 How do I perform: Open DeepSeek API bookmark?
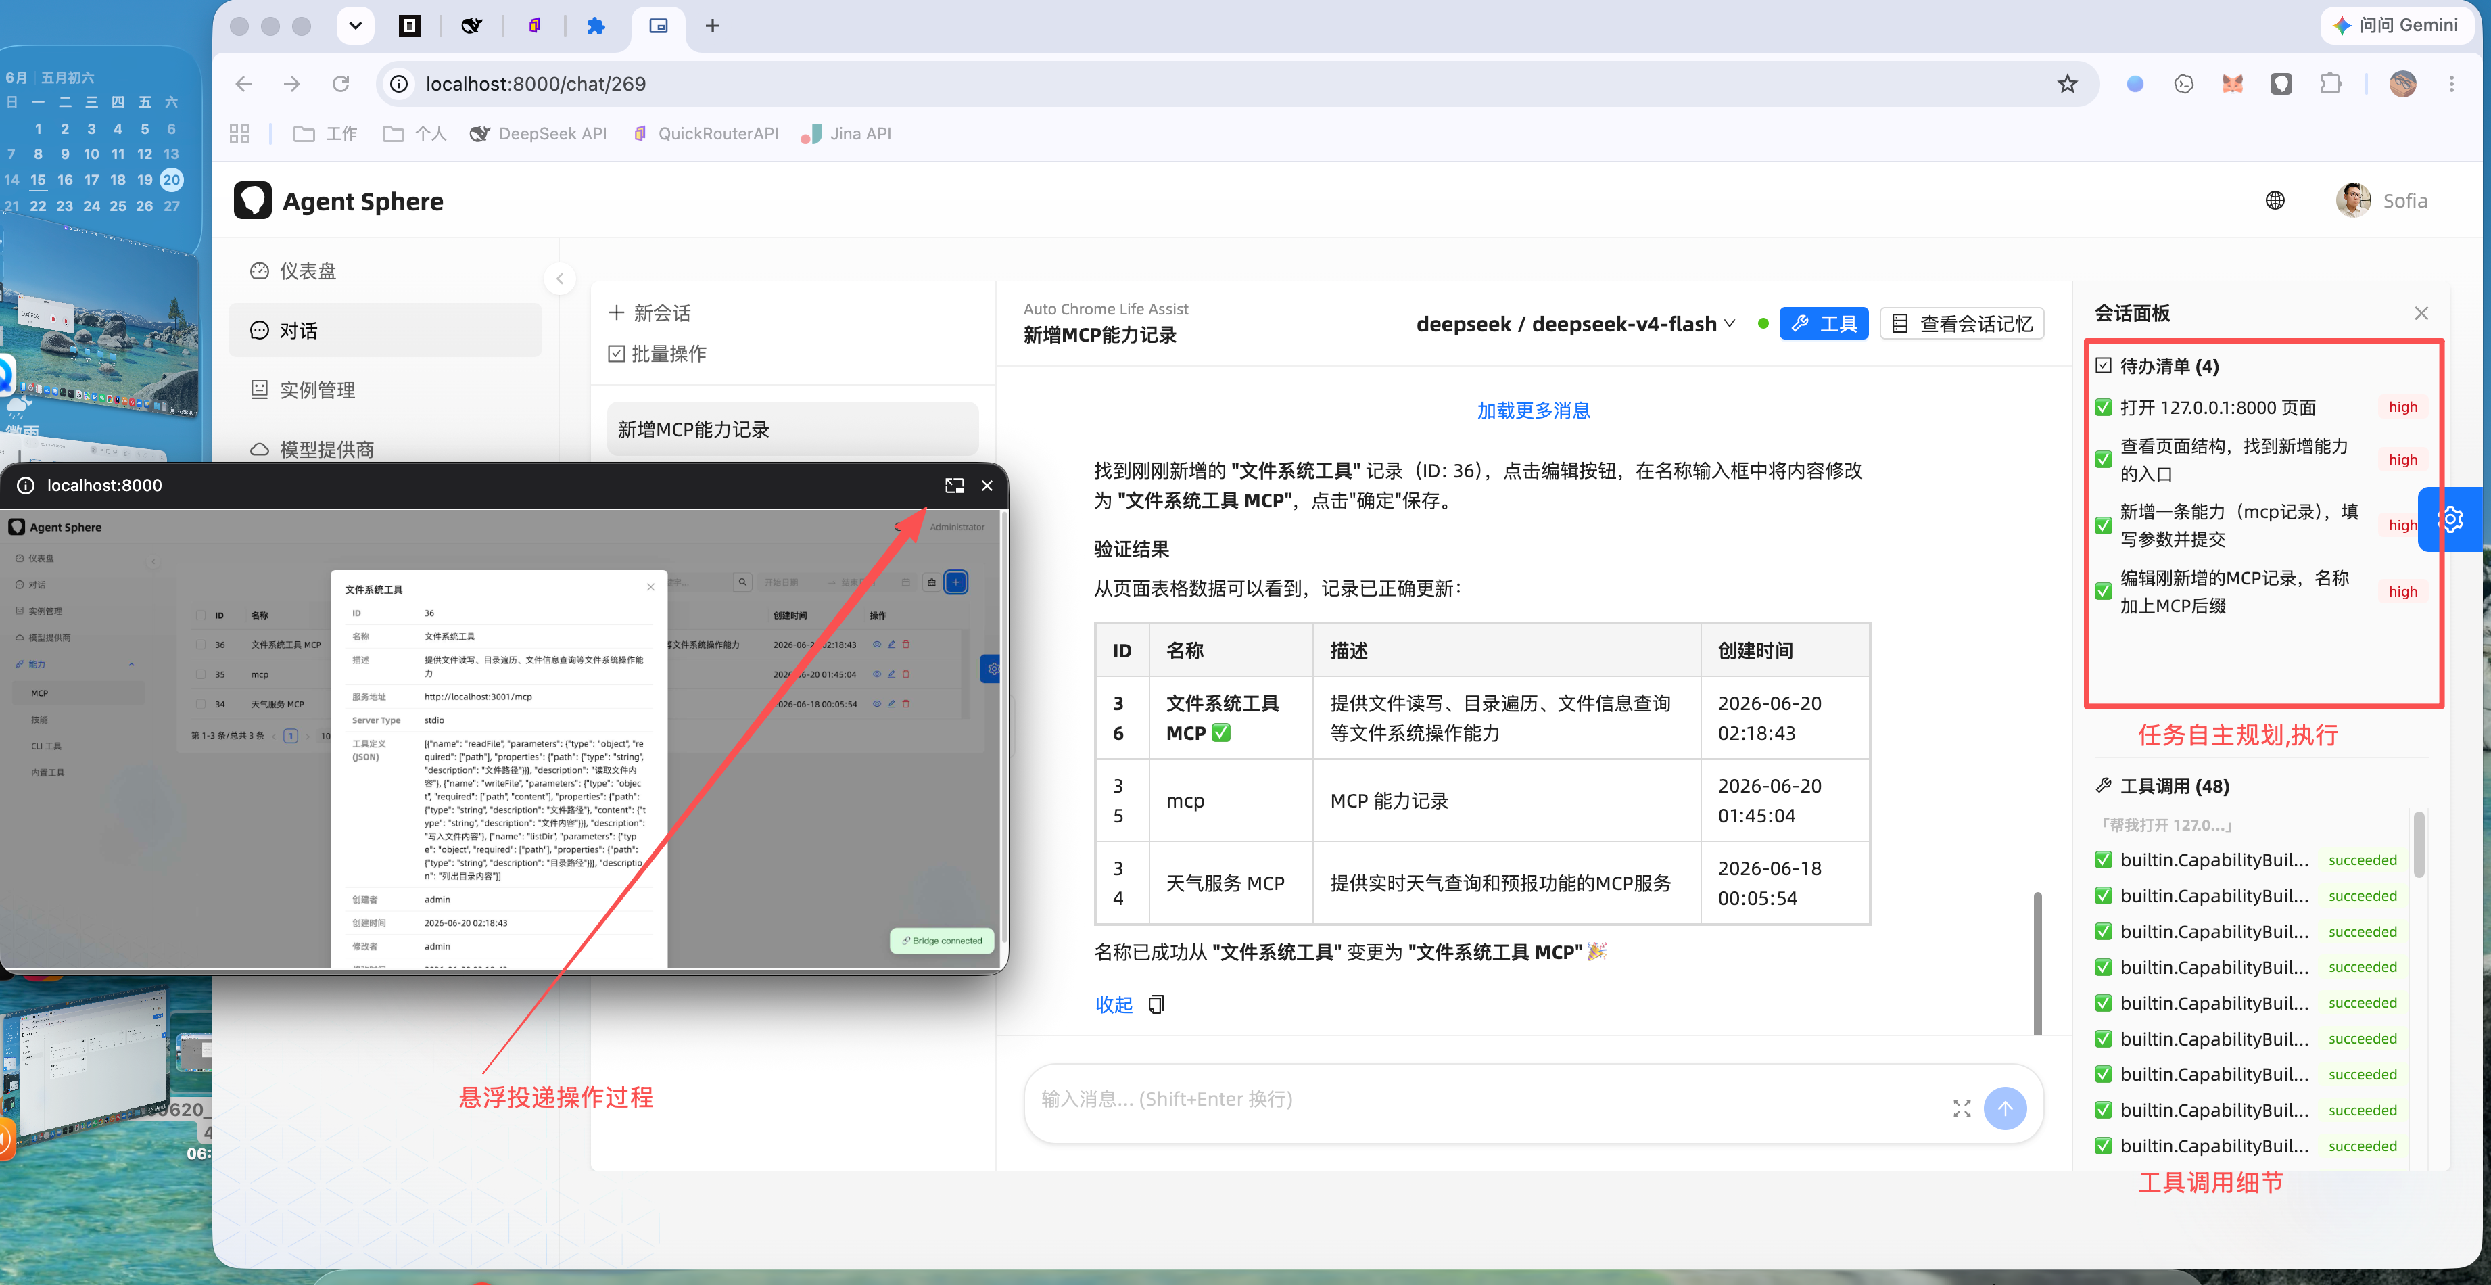[x=538, y=133]
